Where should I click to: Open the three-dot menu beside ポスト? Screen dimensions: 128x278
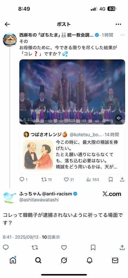point(118,24)
